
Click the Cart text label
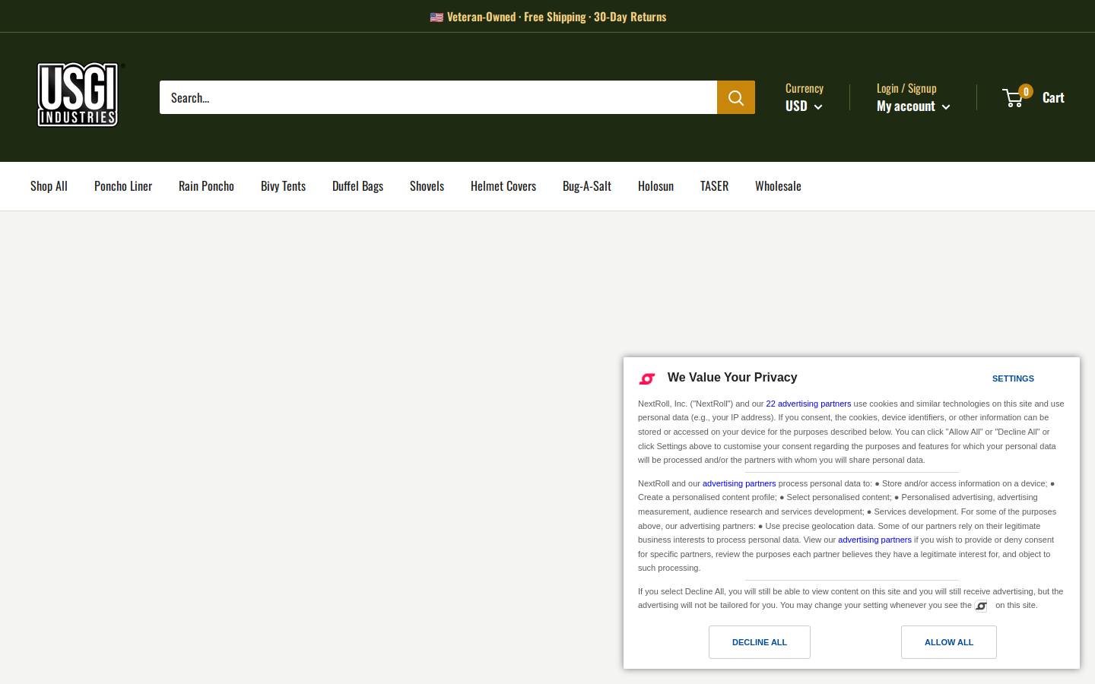click(x=1053, y=97)
